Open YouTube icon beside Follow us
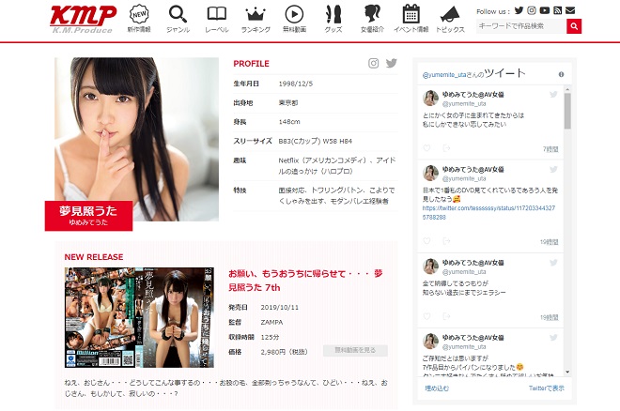This screenshot has width=620, height=411. point(545,10)
